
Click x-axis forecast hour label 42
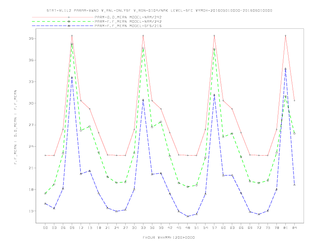(170, 228)
